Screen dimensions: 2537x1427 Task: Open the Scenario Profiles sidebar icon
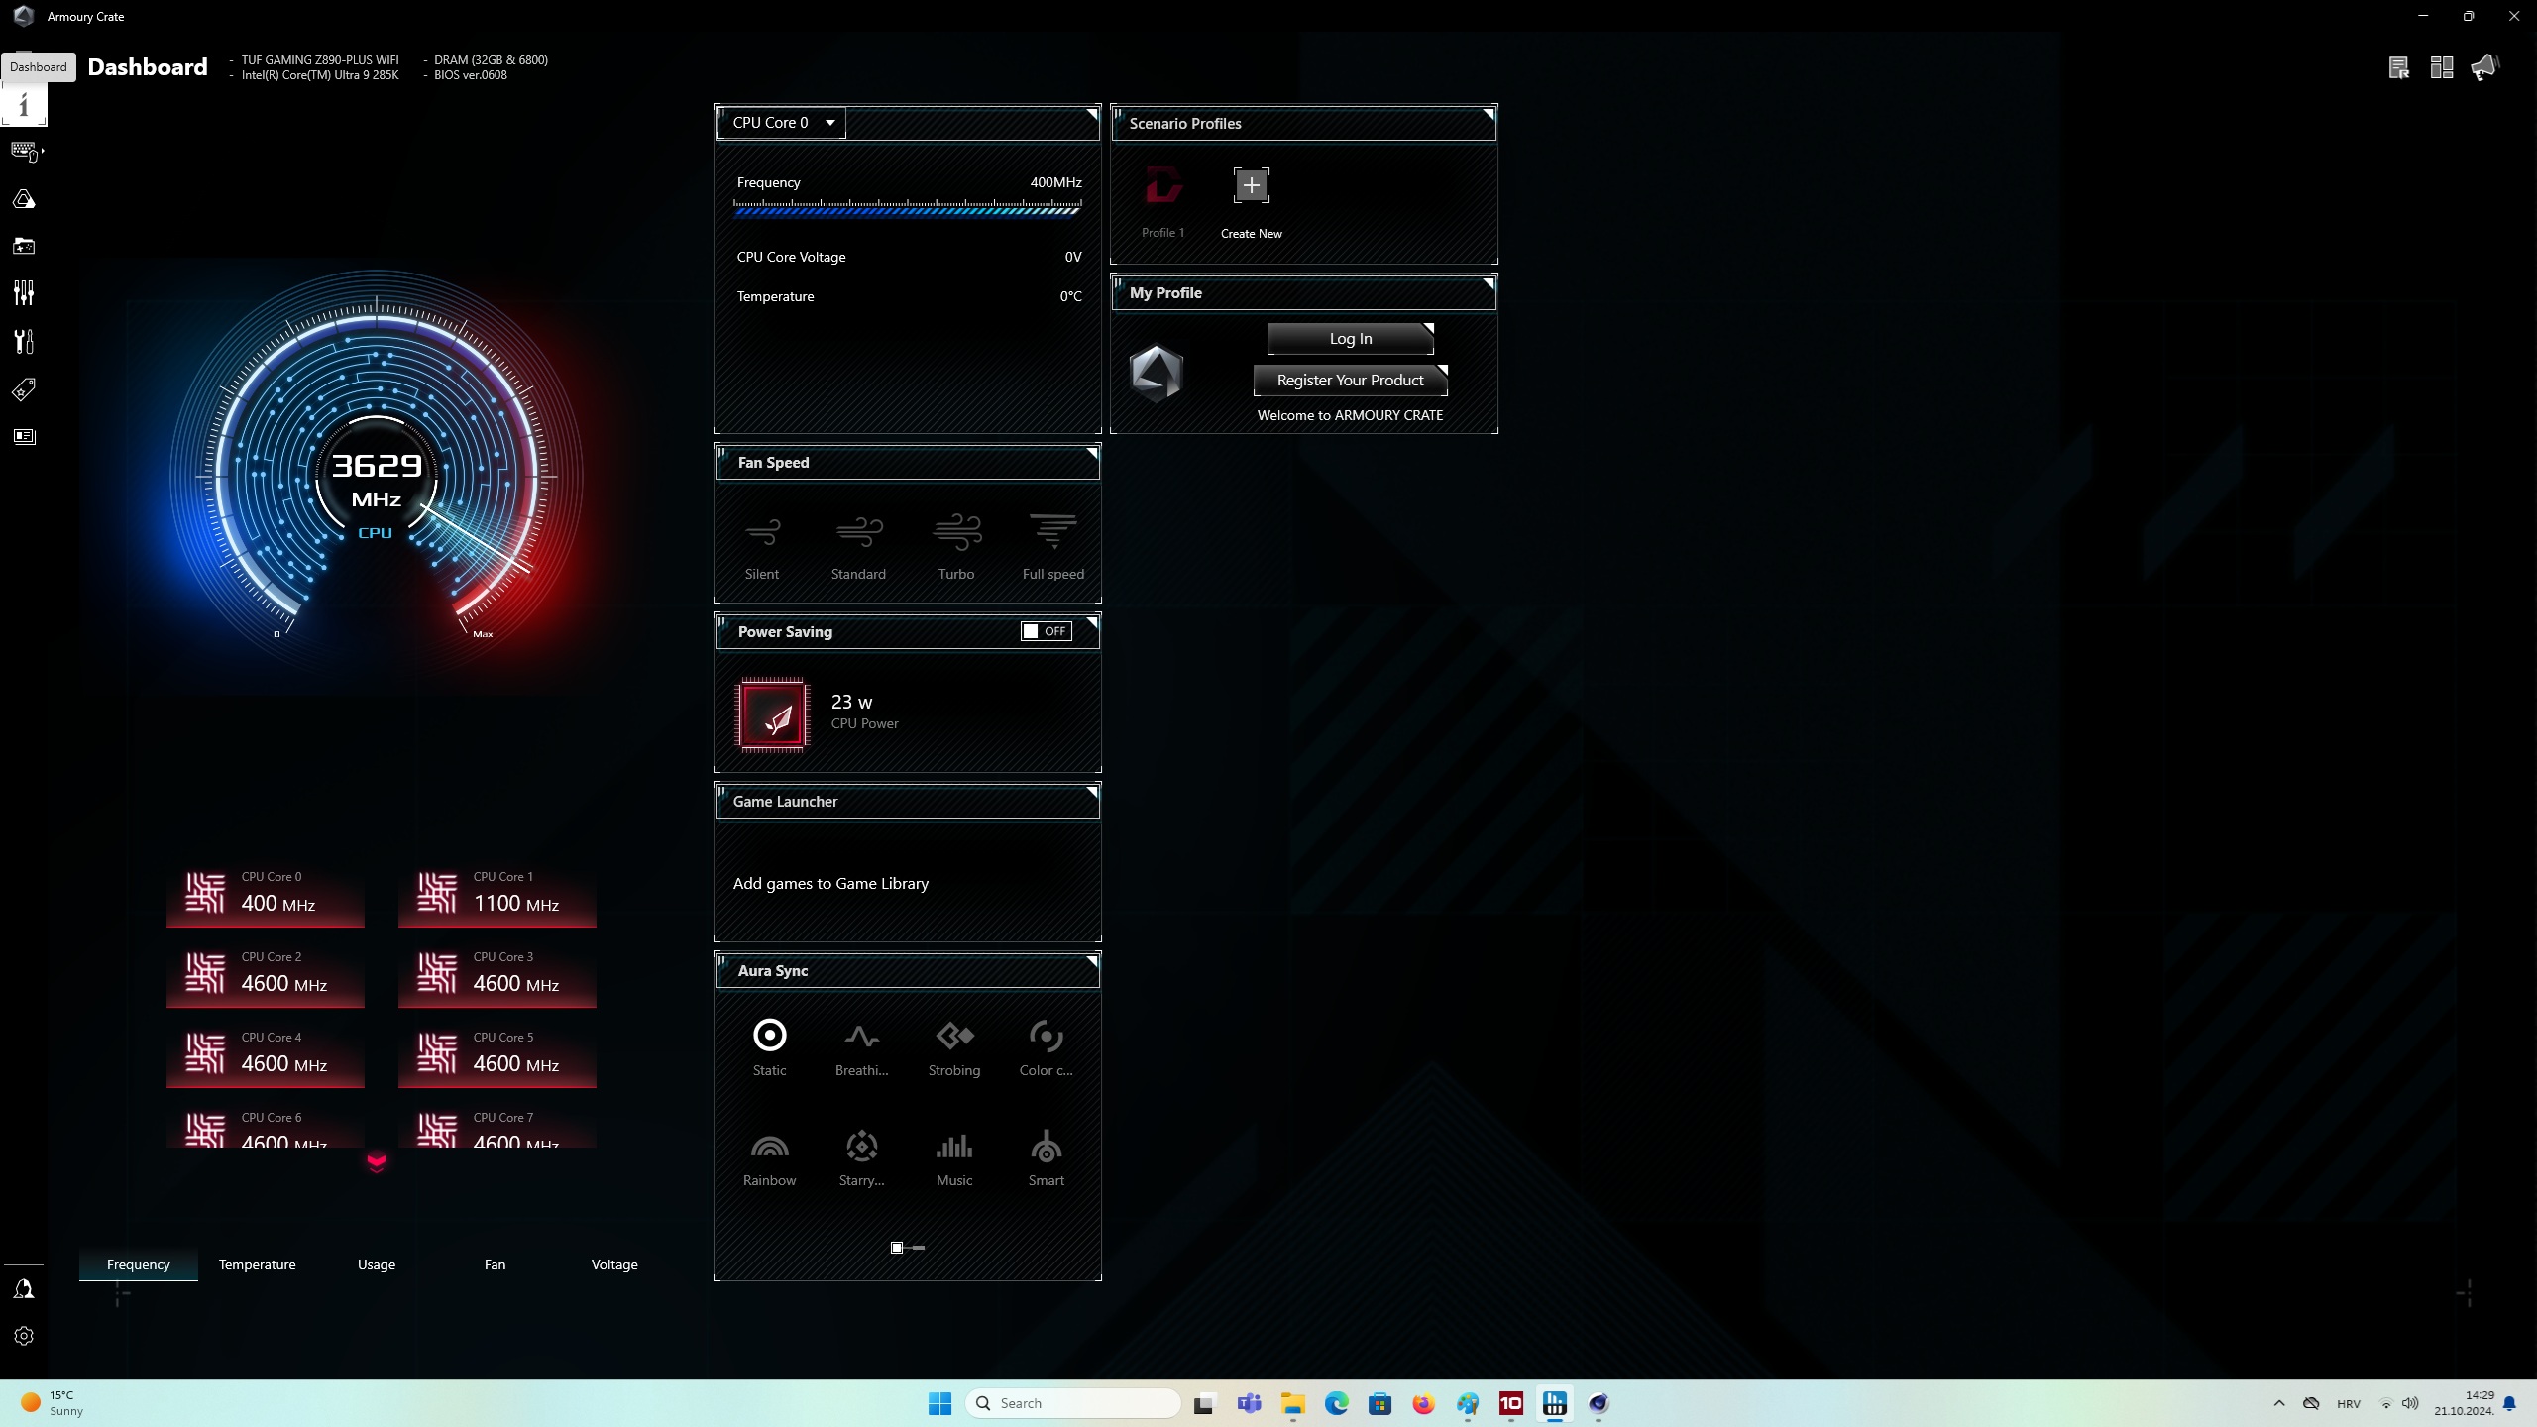pos(24,293)
